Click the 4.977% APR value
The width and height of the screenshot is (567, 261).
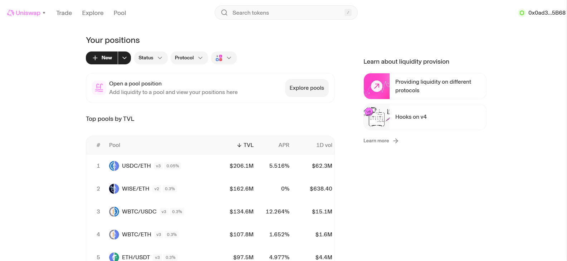(279, 257)
